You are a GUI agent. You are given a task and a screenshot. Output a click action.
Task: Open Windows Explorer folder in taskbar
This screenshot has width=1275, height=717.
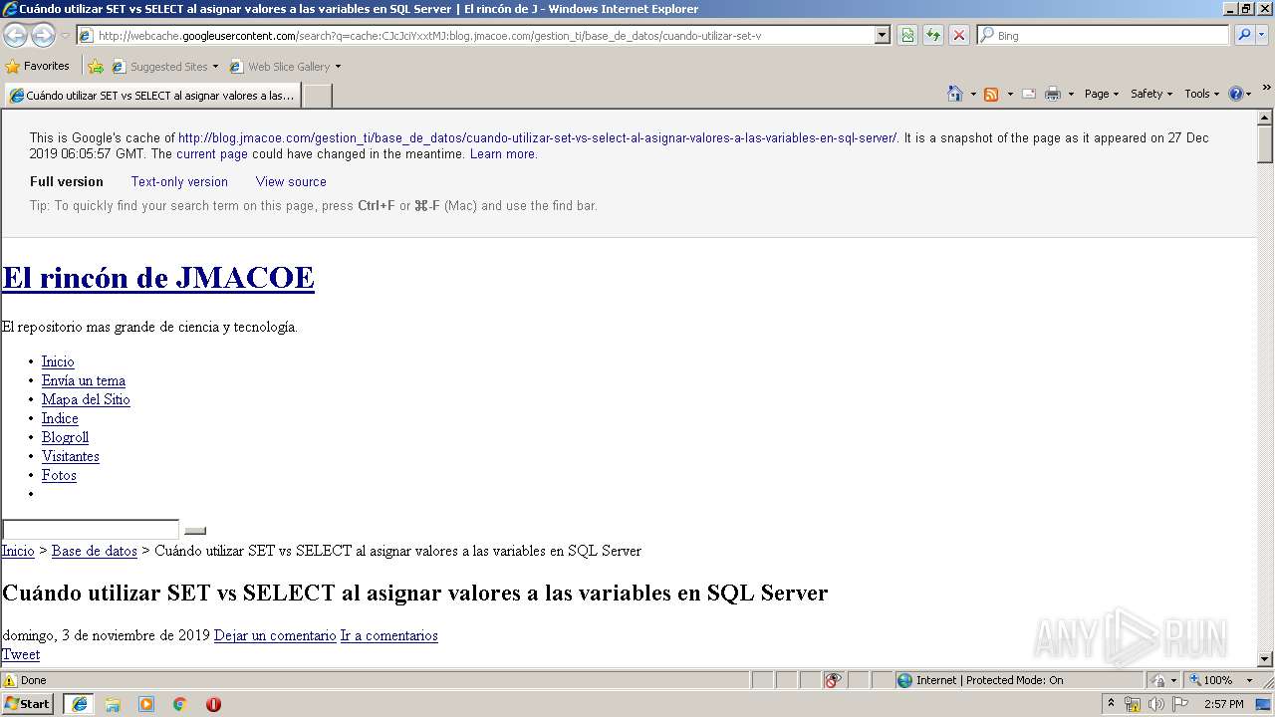pos(113,704)
